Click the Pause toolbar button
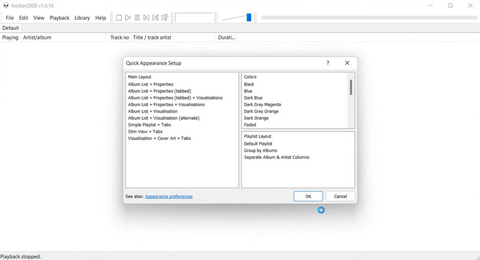This screenshot has height=260, width=480. click(x=137, y=18)
